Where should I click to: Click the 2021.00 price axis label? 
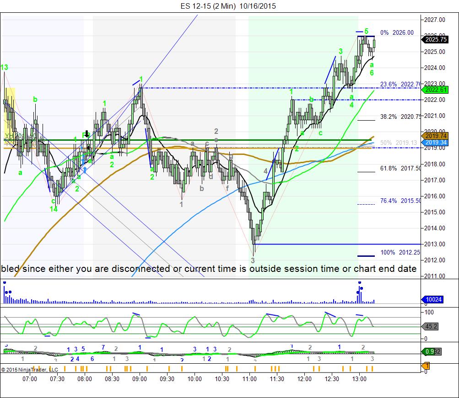[x=435, y=116]
